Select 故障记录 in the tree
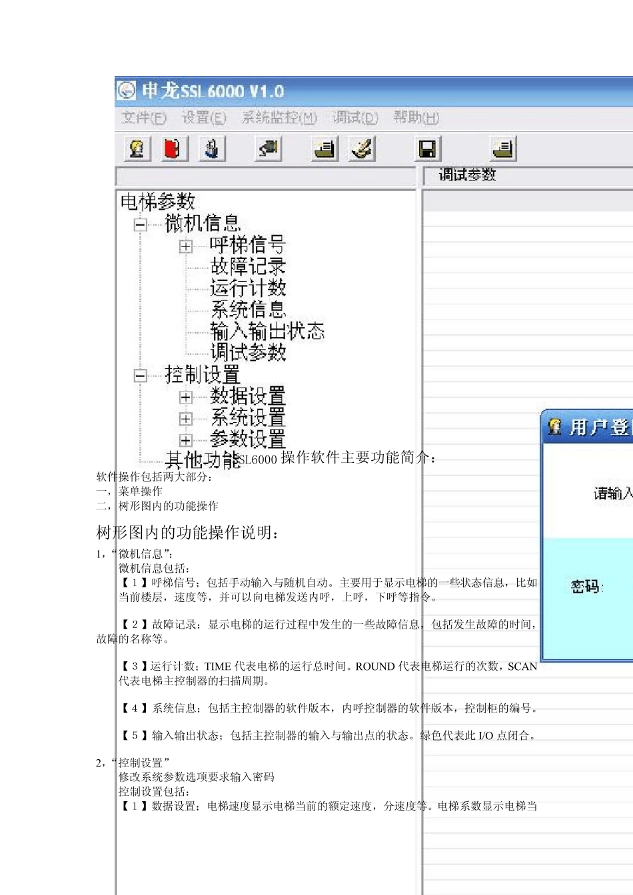The width and height of the screenshot is (633, 895). [248, 266]
